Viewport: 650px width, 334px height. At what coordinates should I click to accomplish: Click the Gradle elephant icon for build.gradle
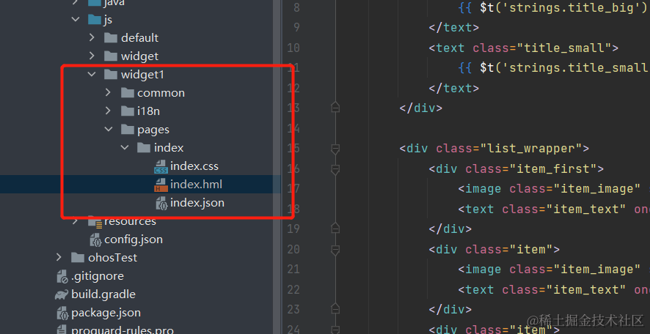tap(62, 294)
